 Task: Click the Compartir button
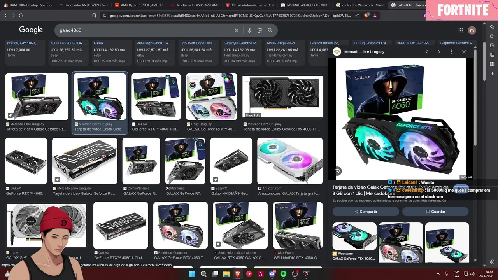[366, 212]
